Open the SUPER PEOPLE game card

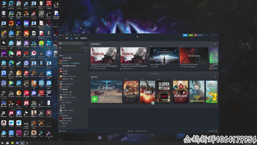pyautogui.click(x=197, y=92)
